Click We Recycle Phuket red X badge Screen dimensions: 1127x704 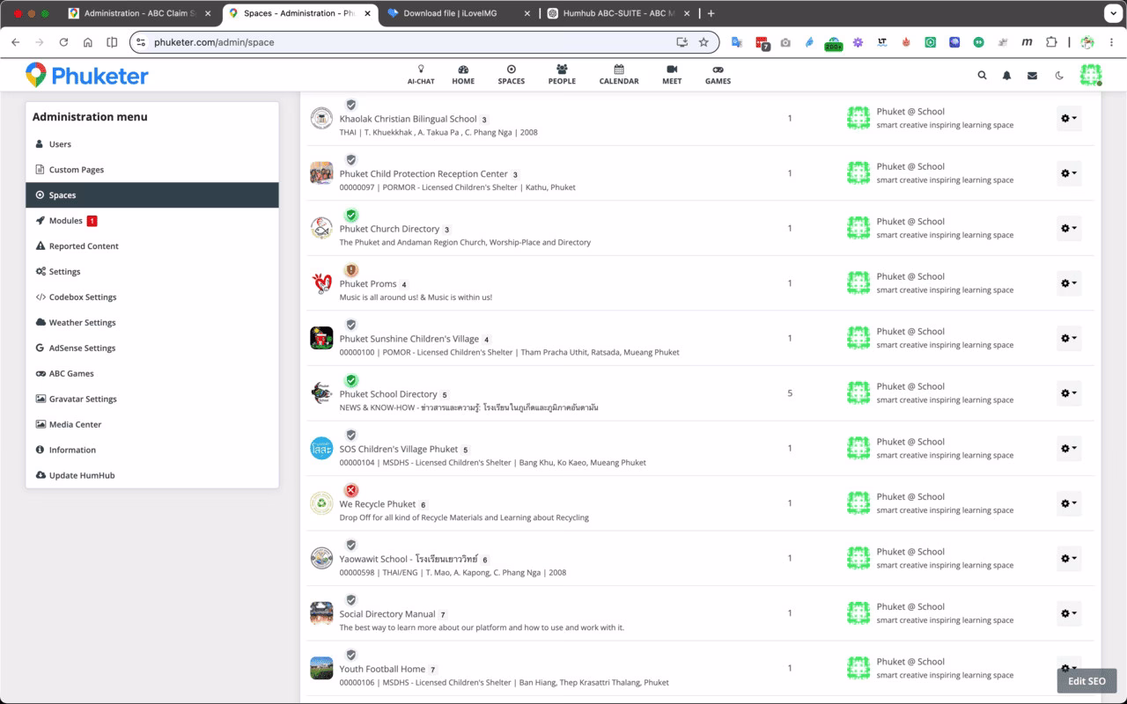351,490
